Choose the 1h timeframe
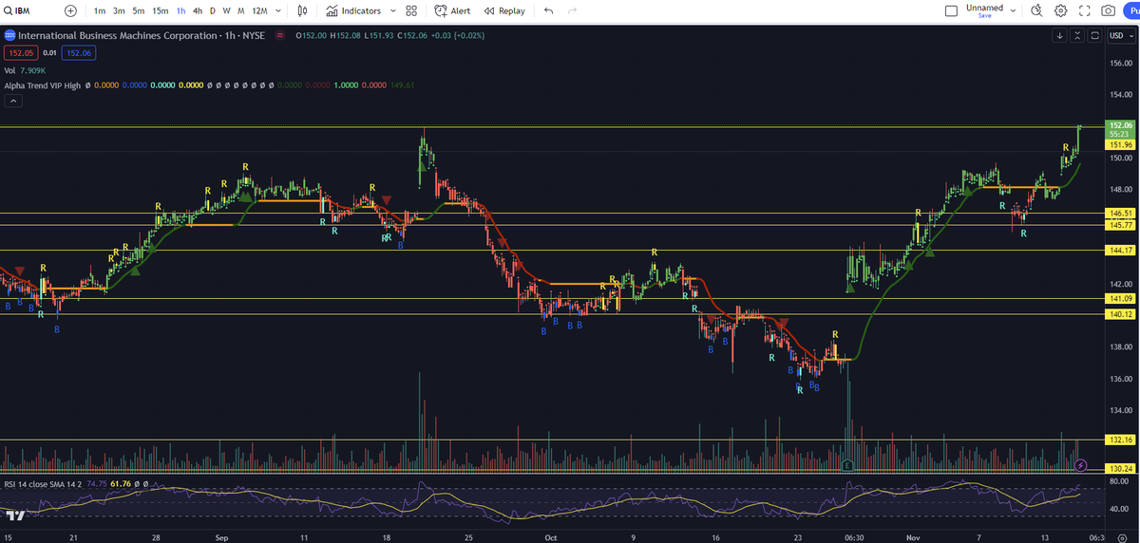Viewport: 1140px width, 543px height. coord(180,11)
